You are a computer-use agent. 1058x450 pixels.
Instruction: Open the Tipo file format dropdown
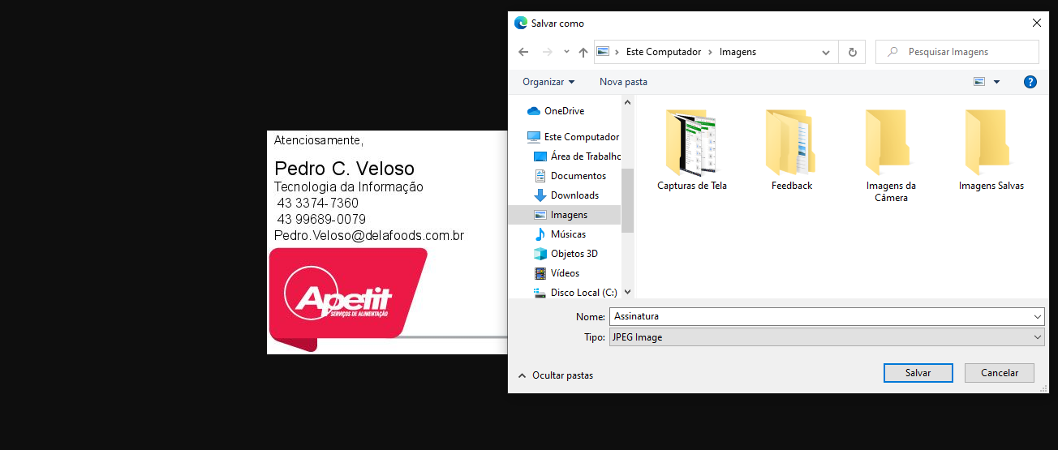tap(826, 337)
